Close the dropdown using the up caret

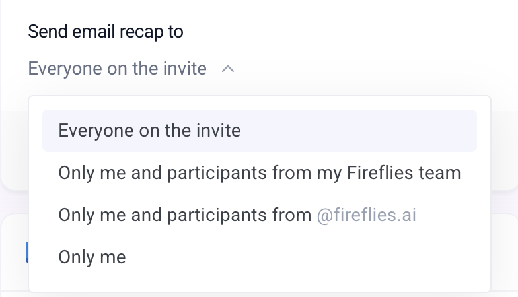pyautogui.click(x=228, y=69)
